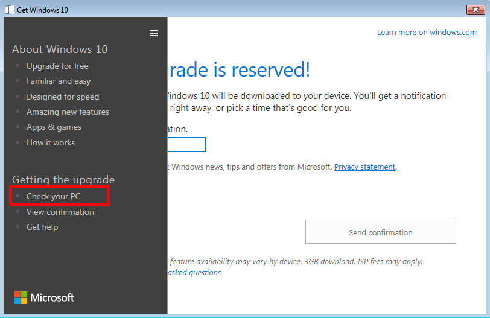Focus the email input field
Image resolution: width=490 pixels, height=318 pixels.
tap(186, 144)
